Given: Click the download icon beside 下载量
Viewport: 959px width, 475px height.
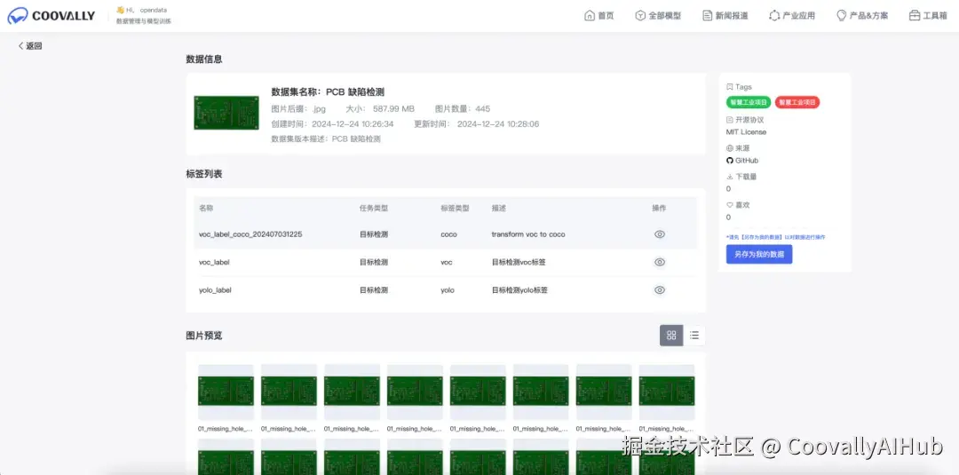Looking at the screenshot, I should [730, 177].
